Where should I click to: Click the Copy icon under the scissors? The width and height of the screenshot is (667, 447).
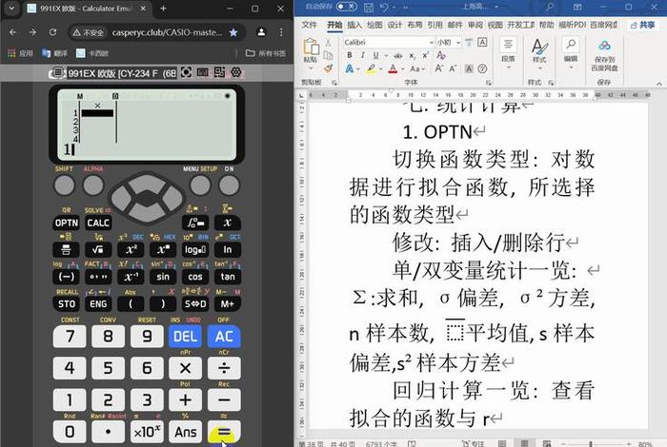coord(328,55)
